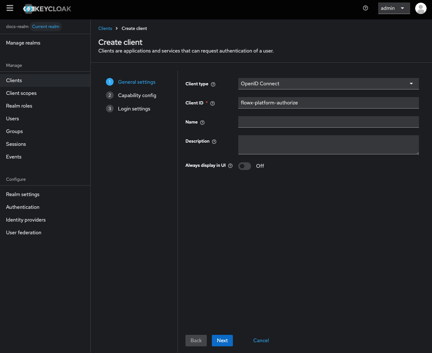Click into the Name input field

(x=328, y=122)
